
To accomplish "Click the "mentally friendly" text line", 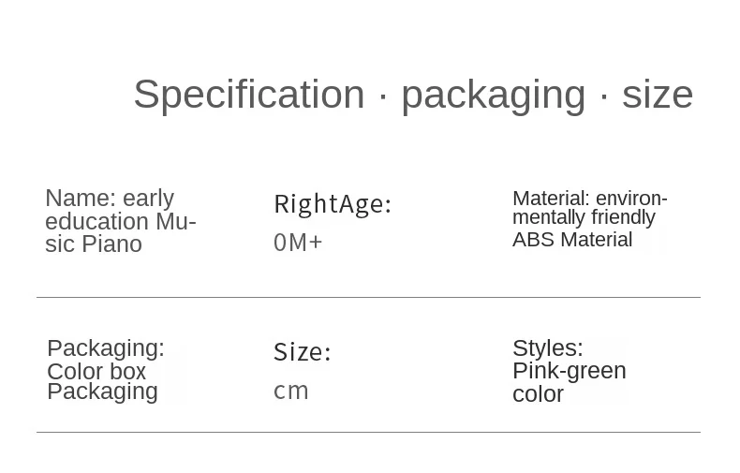I will pos(584,217).
